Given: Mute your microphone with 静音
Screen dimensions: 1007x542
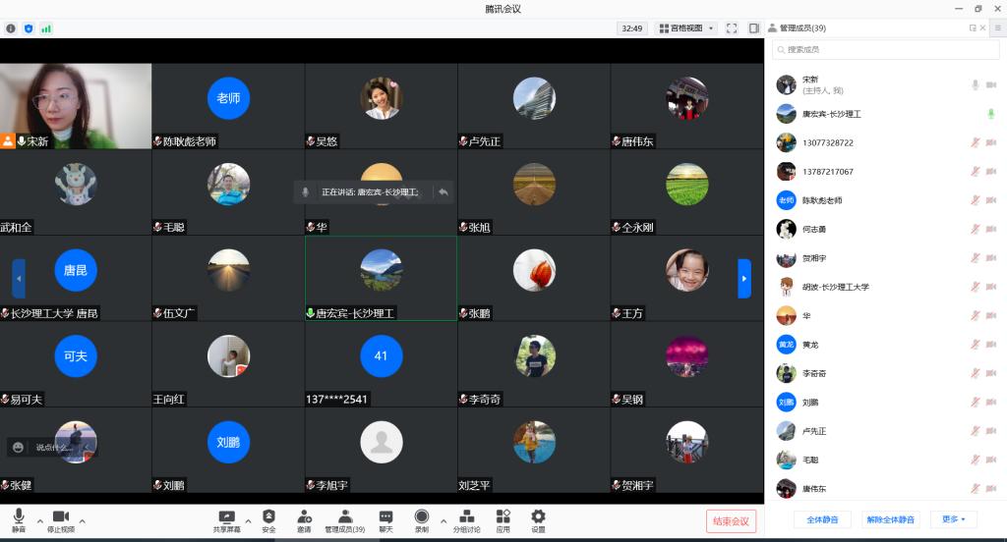Looking at the screenshot, I should (x=19, y=520).
